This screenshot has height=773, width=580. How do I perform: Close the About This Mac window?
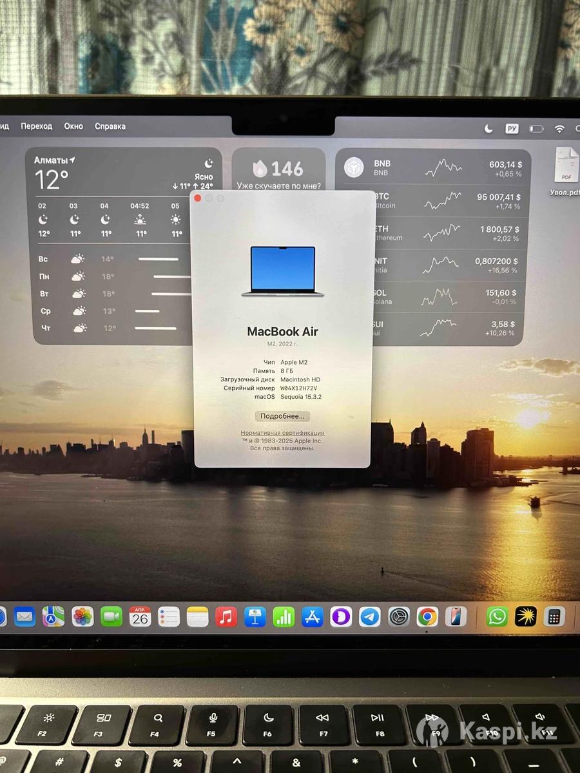point(198,198)
